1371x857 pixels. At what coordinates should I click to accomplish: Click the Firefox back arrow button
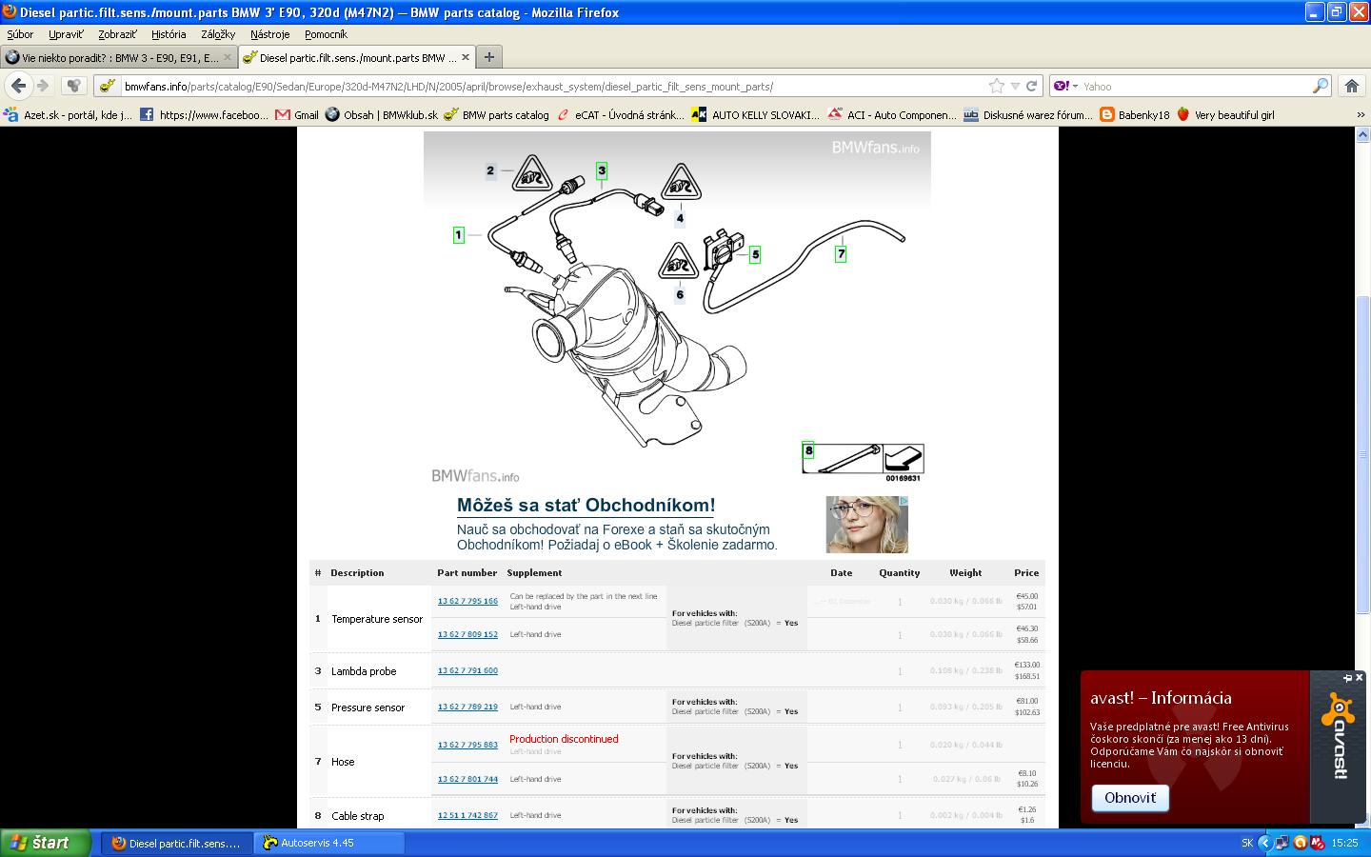click(18, 86)
